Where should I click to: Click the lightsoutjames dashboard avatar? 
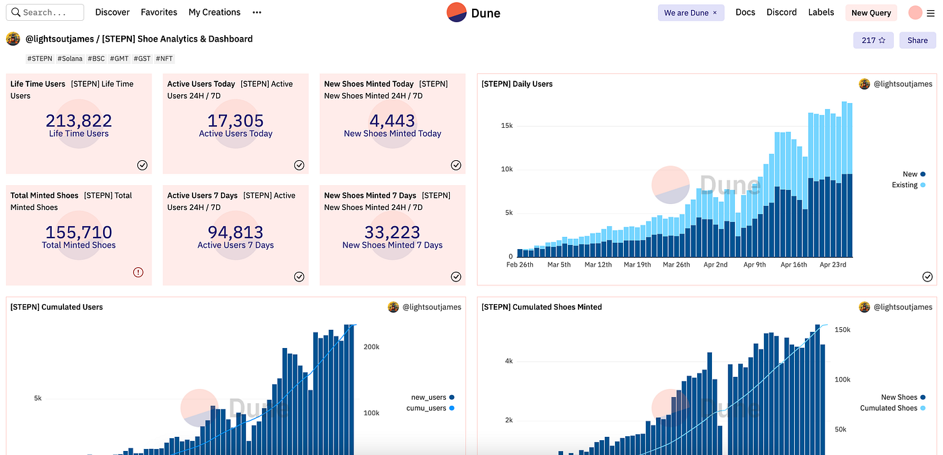point(13,39)
